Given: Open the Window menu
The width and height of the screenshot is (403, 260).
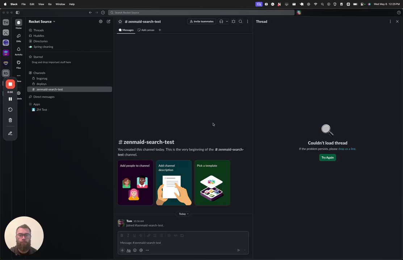Looking at the screenshot, I should (x=60, y=4).
